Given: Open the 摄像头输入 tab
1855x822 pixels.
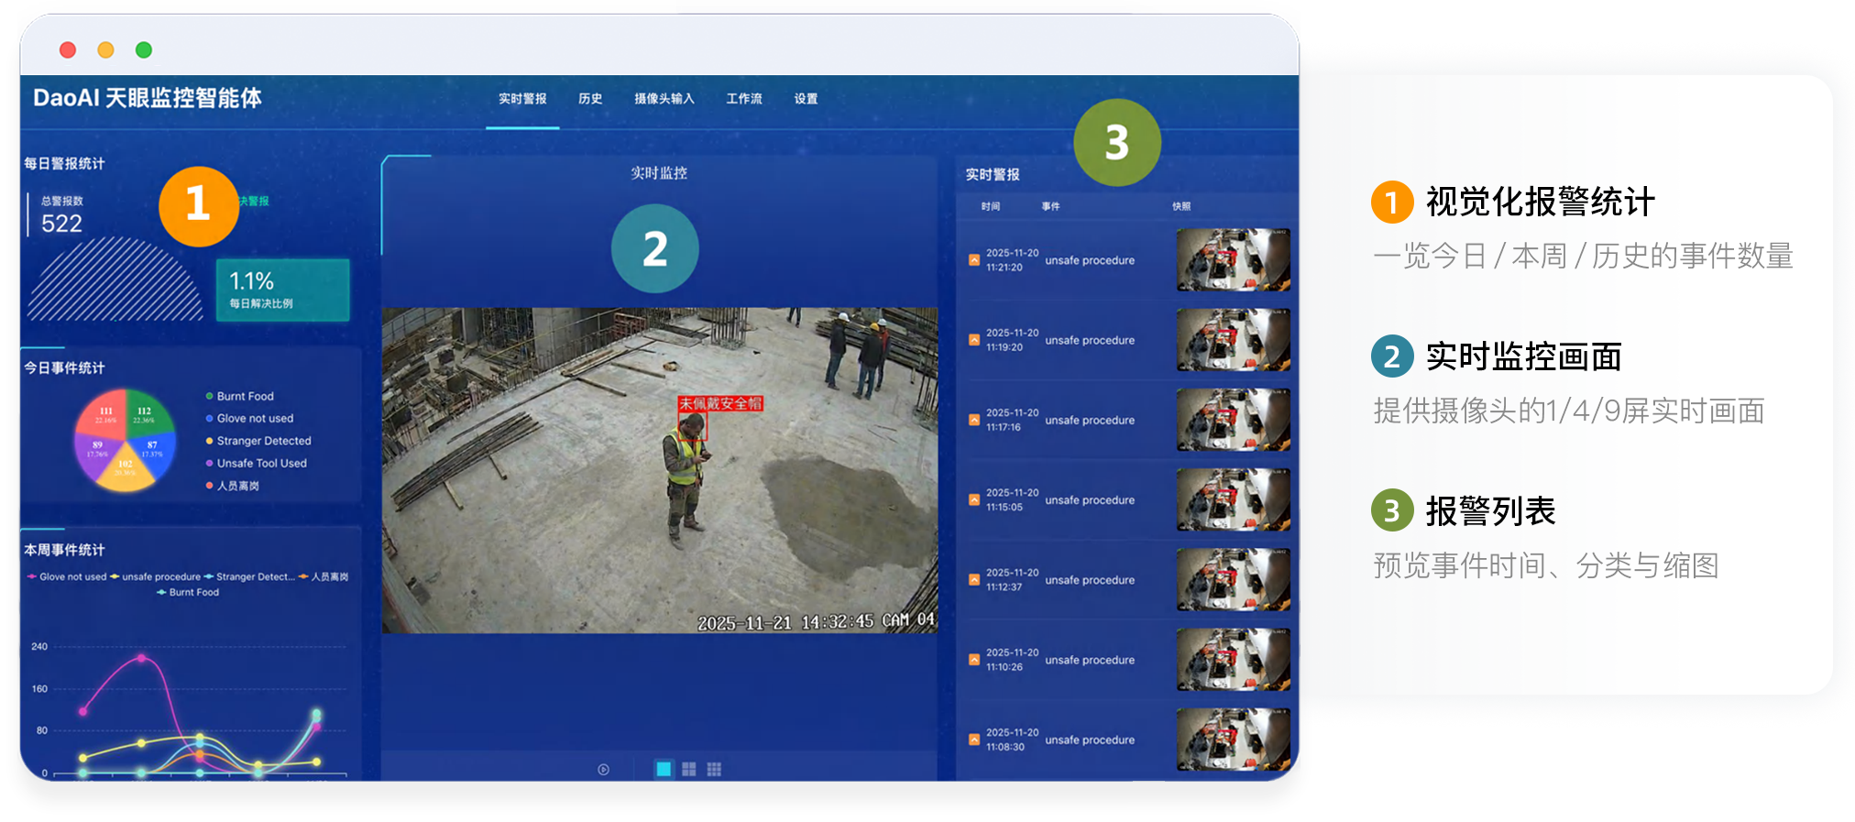Looking at the screenshot, I should (664, 99).
